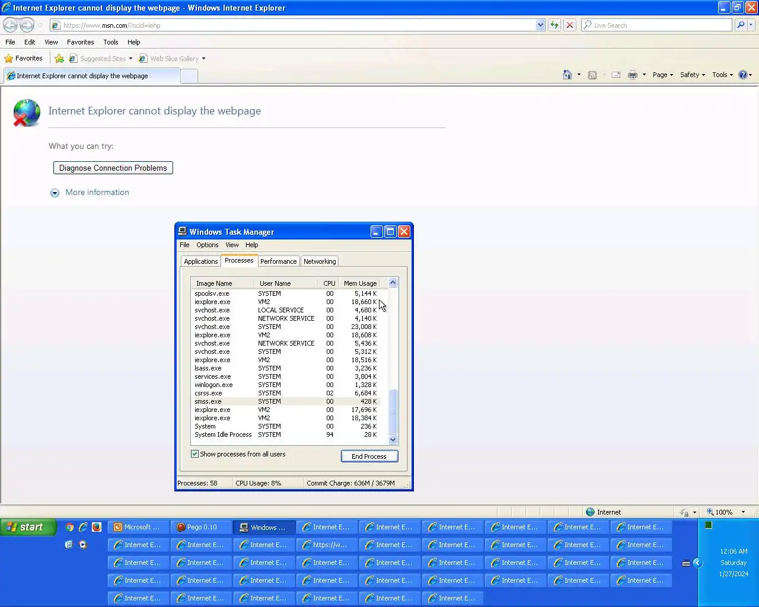Screen dimensions: 759x607
Task: Expand the Web Slice Gallery dropdown
Action: (203, 59)
